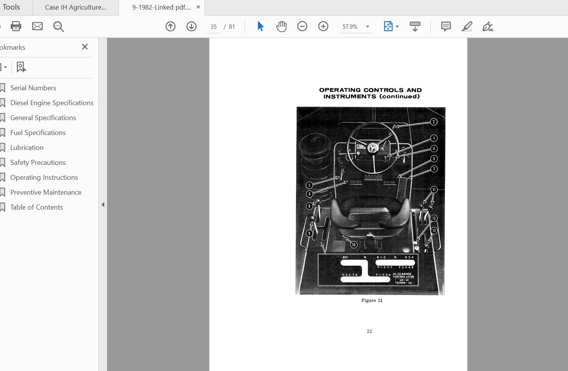Open the Tools tab
The height and width of the screenshot is (371, 568).
(11, 7)
